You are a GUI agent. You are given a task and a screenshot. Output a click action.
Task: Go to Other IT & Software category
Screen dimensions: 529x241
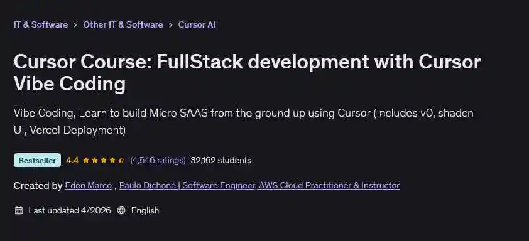point(123,24)
